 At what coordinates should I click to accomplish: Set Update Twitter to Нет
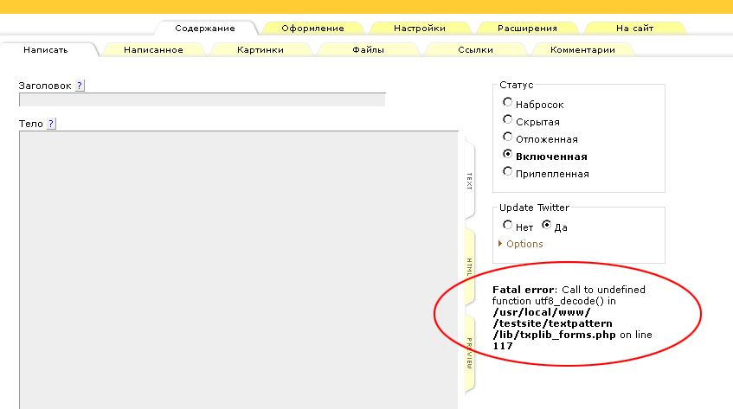click(x=508, y=225)
